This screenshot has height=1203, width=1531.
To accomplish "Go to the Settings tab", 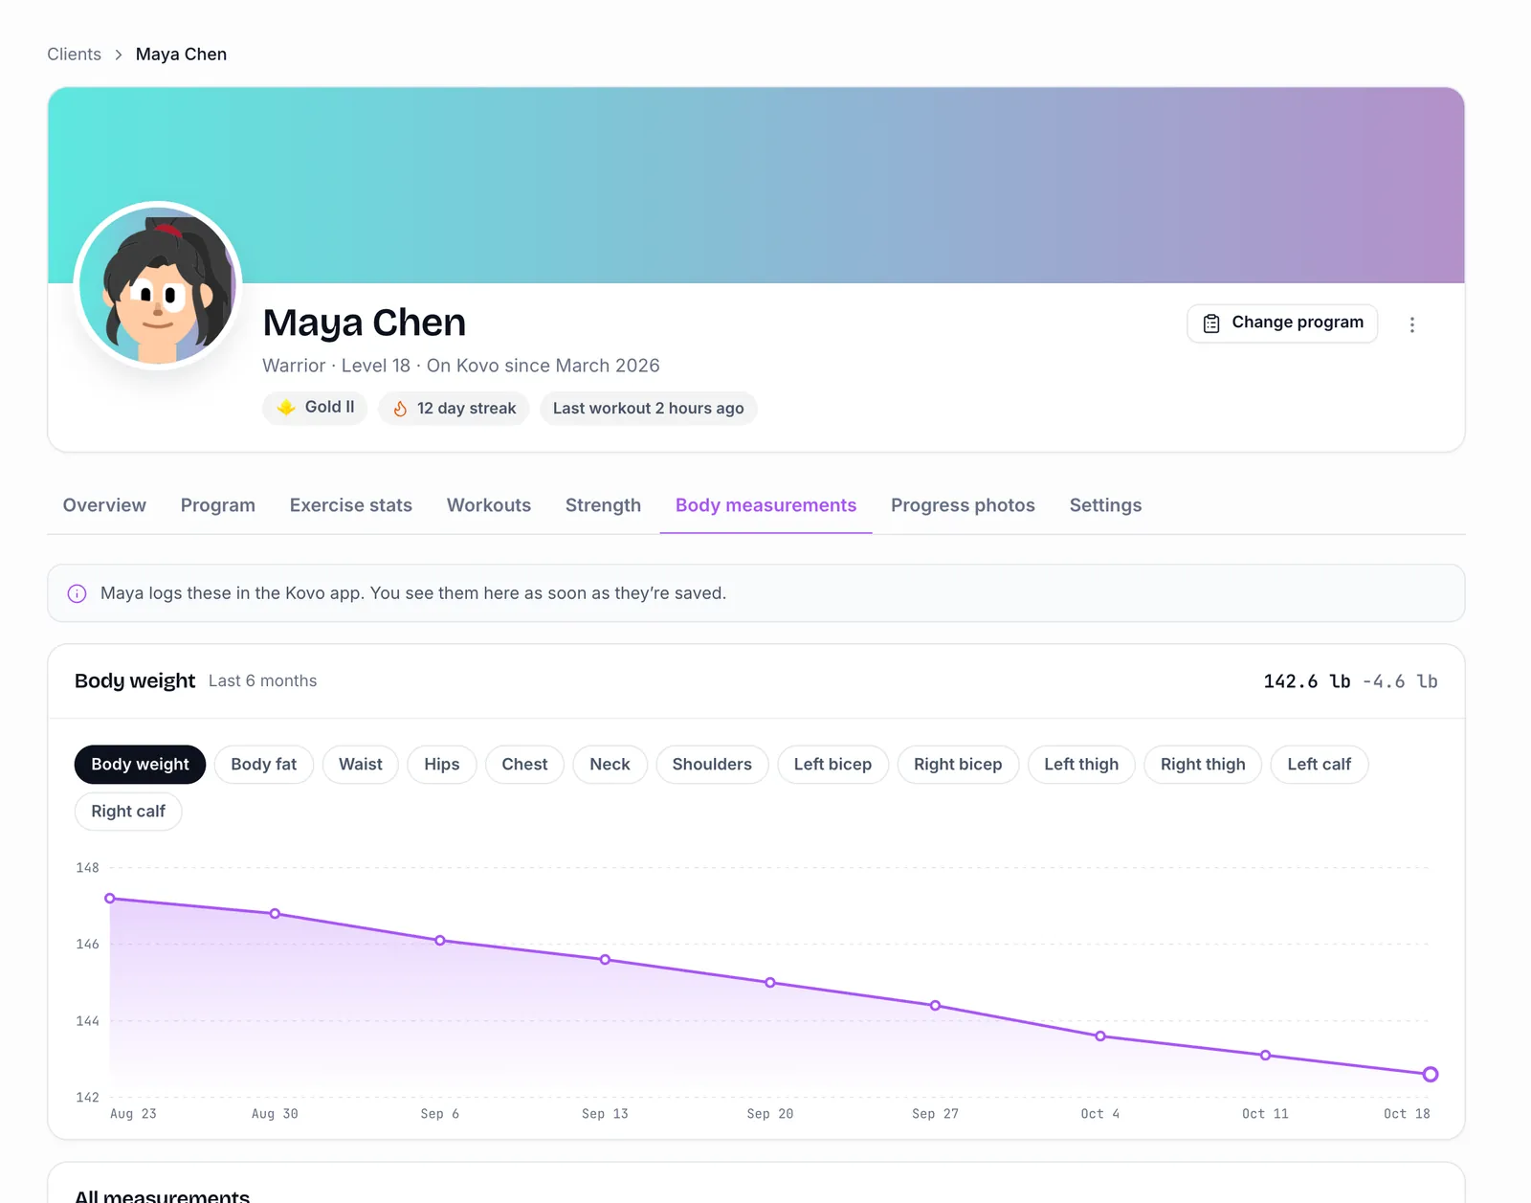I will click(x=1105, y=505).
